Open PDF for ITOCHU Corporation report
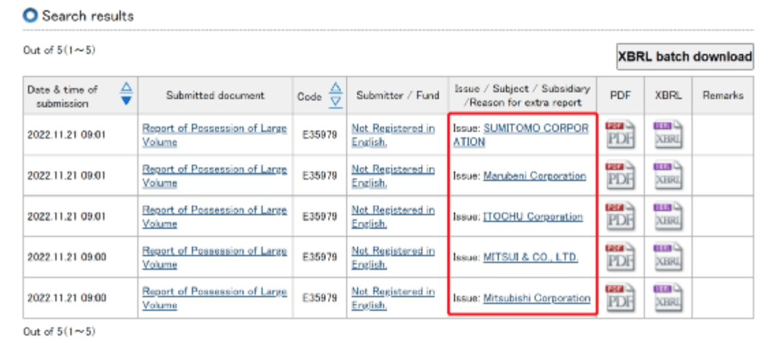The width and height of the screenshot is (774, 343). click(620, 216)
